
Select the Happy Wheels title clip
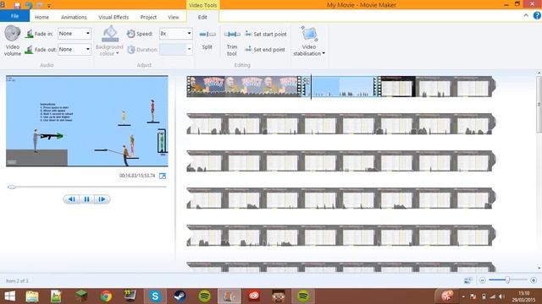(244, 86)
